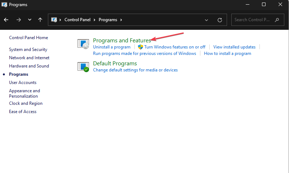Open the address bar history dropdown

point(206,20)
